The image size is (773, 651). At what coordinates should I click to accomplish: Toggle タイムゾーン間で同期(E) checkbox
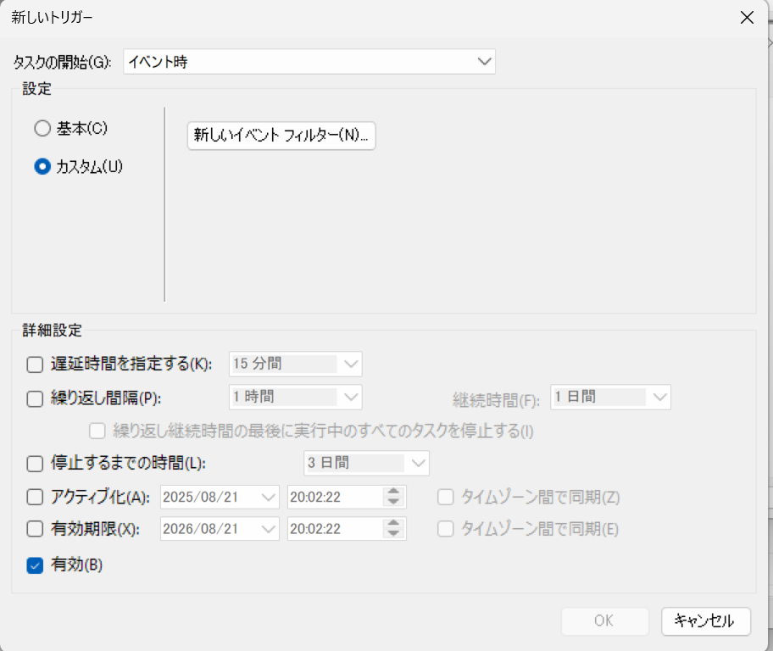(x=446, y=529)
